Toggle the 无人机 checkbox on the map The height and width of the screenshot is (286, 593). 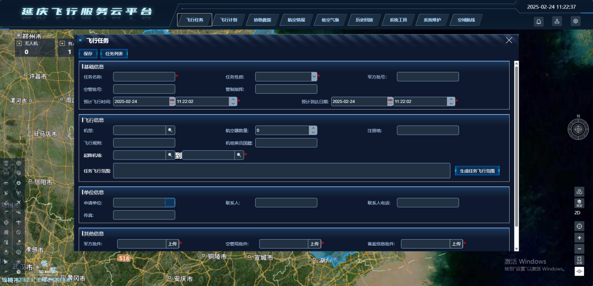tap(19, 44)
